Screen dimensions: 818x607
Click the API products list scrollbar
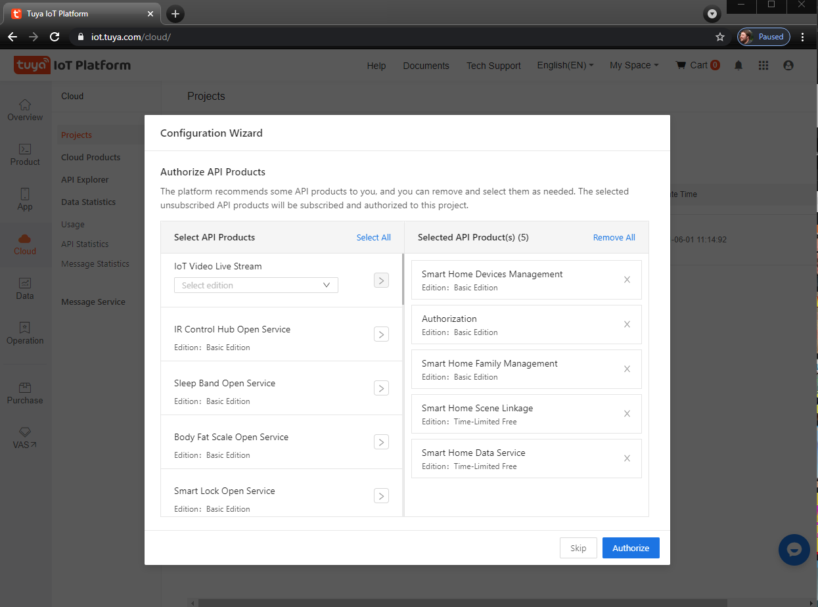(403, 280)
